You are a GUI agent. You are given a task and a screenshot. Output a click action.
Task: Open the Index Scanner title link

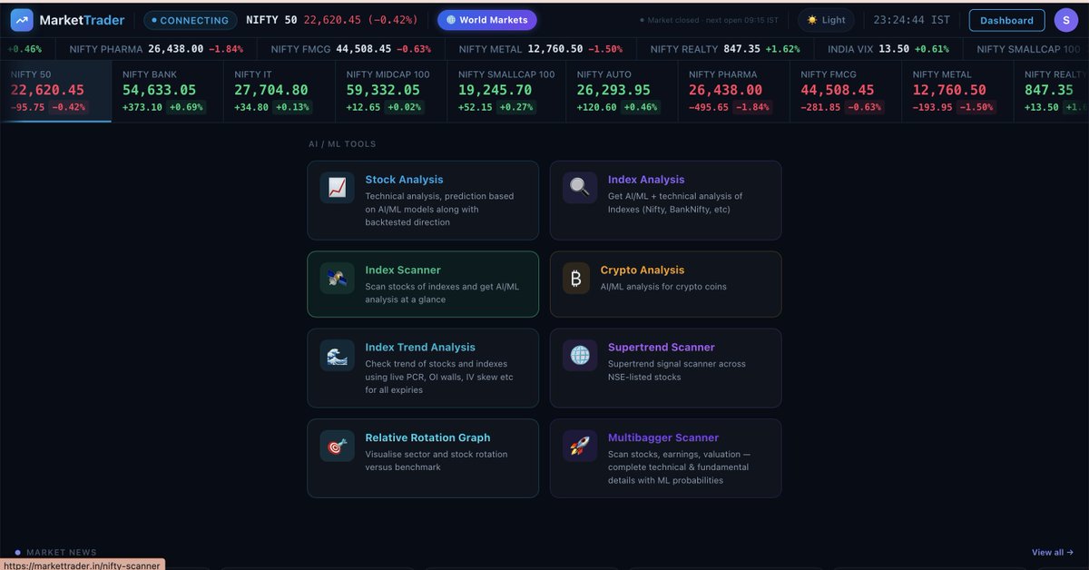point(403,270)
